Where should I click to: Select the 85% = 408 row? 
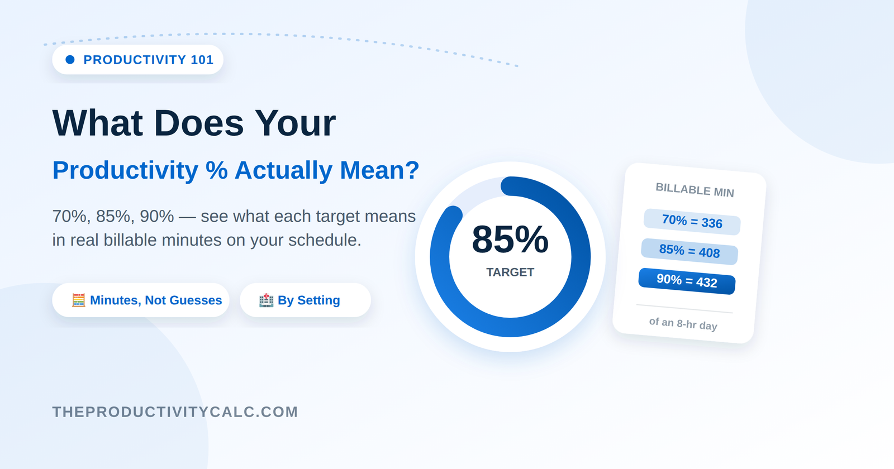[689, 251]
